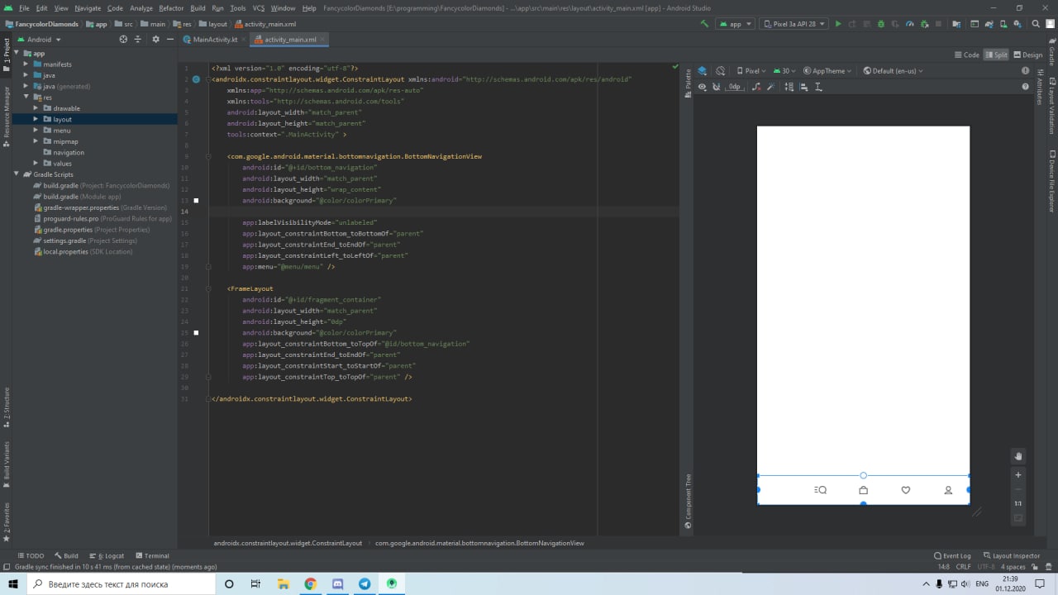The width and height of the screenshot is (1058, 595).
Task: Click orientation rotate icon in preview toolbar
Action: [x=721, y=71]
